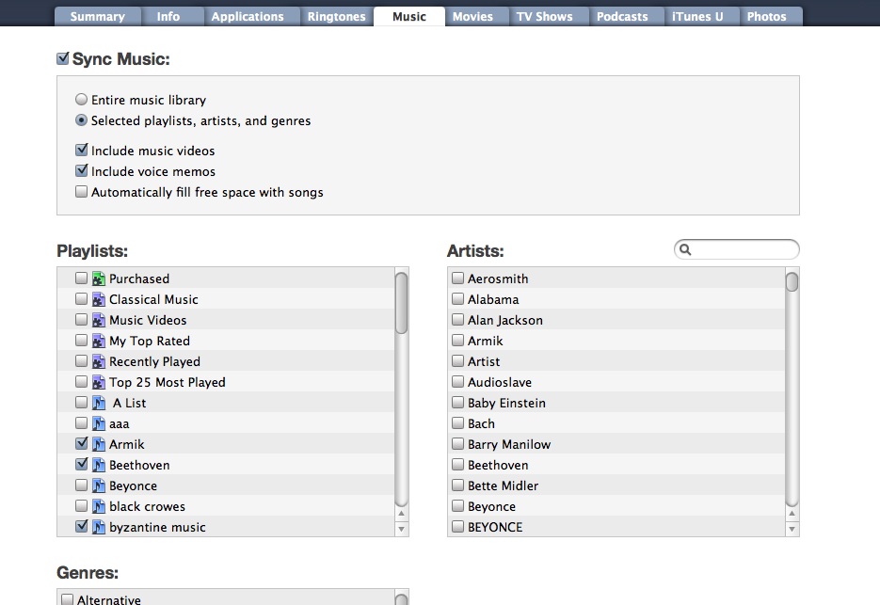
Task: Click the Armik playlist note icon
Action: point(99,444)
